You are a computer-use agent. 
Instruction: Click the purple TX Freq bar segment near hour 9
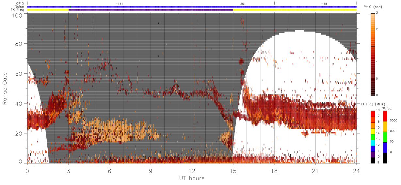151,10
